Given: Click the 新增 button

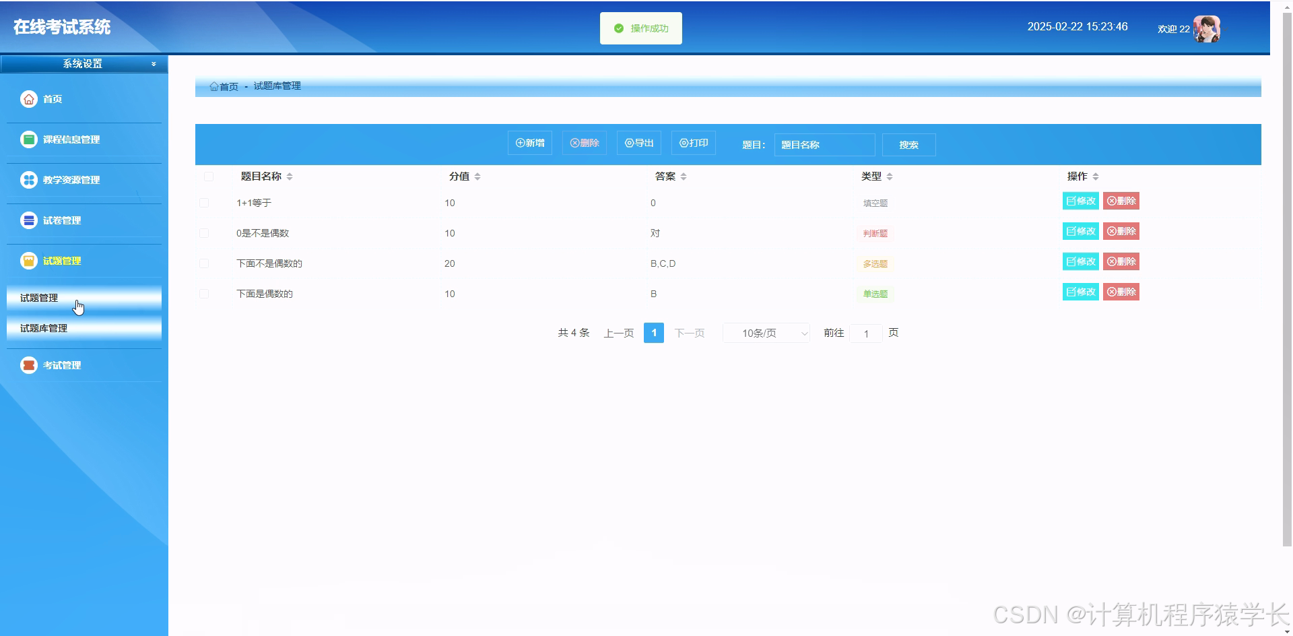Looking at the screenshot, I should [530, 143].
